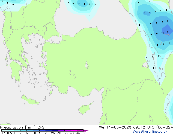Click the 0.1–0.5 mm legend color swatch
This screenshot has width=173, height=134.
tap(5, 130)
